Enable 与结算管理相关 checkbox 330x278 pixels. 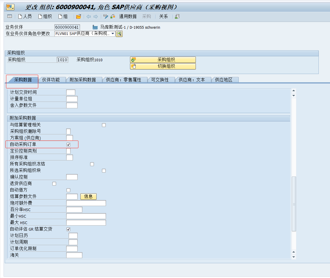(104, 125)
